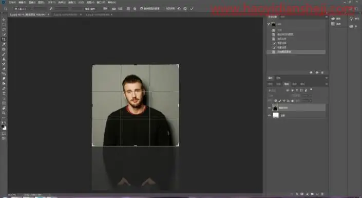Select the Lasso tool
Screen dimensions: 362x198
point(4,29)
